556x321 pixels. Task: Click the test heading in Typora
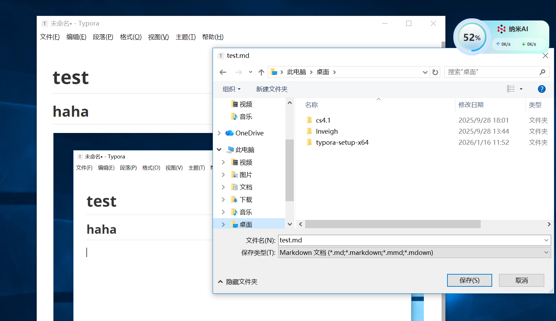click(x=71, y=78)
